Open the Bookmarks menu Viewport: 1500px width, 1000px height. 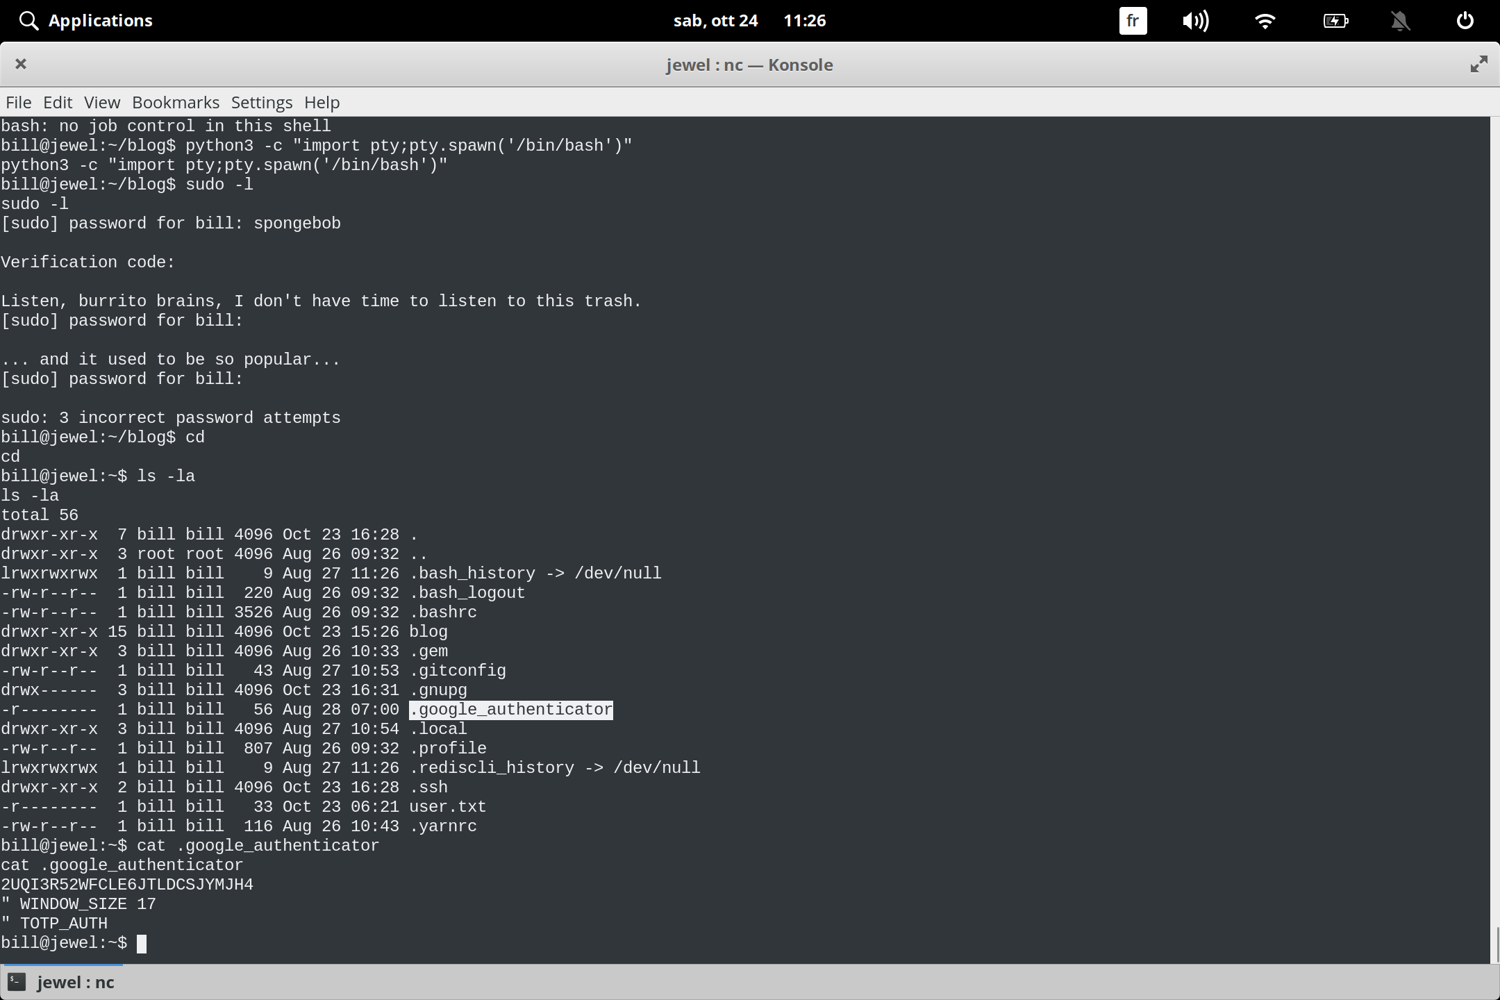click(176, 102)
